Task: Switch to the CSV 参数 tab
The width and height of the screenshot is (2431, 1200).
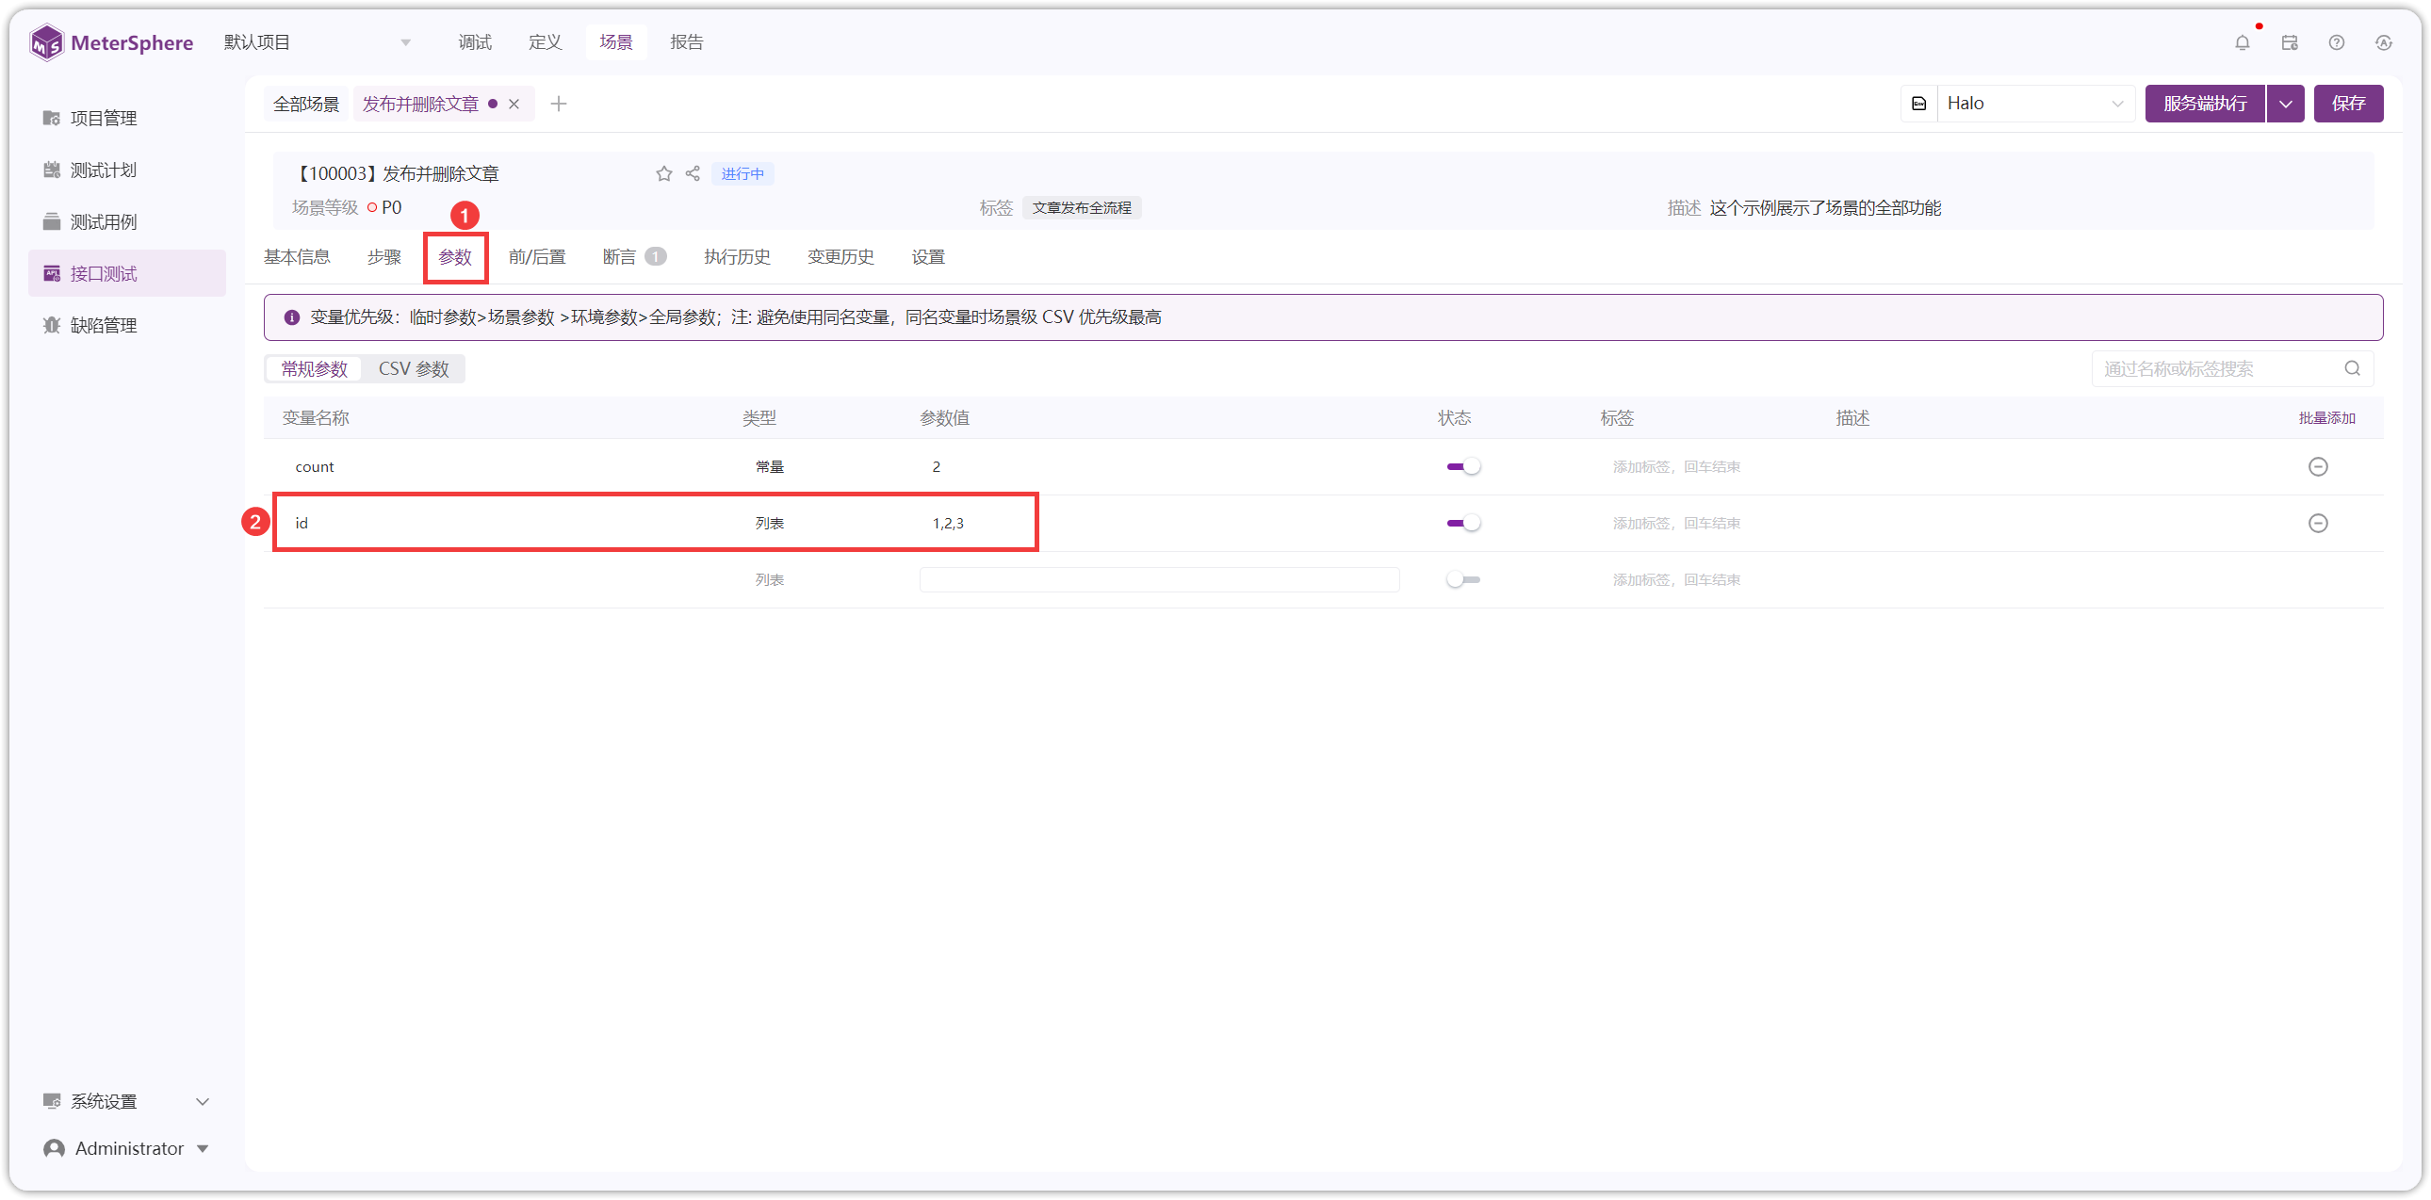Action: coord(414,369)
